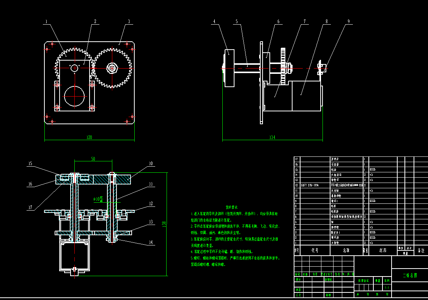Select balloon label 13 in the section view
This screenshot has height=300, width=428.
click(x=151, y=222)
